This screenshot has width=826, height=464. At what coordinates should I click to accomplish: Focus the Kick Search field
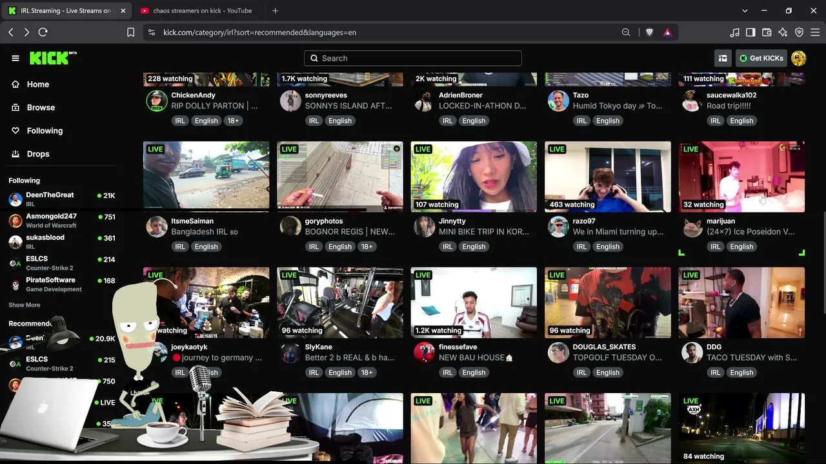[x=413, y=58]
